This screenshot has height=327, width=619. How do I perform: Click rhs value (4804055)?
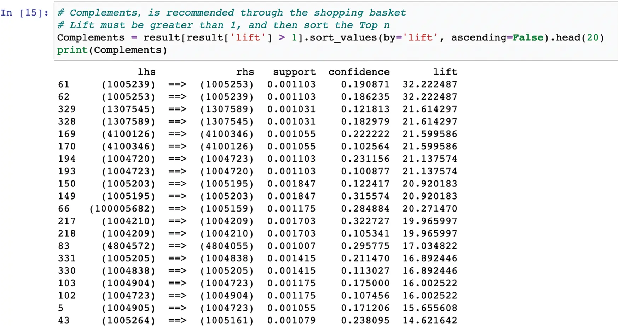[227, 246]
